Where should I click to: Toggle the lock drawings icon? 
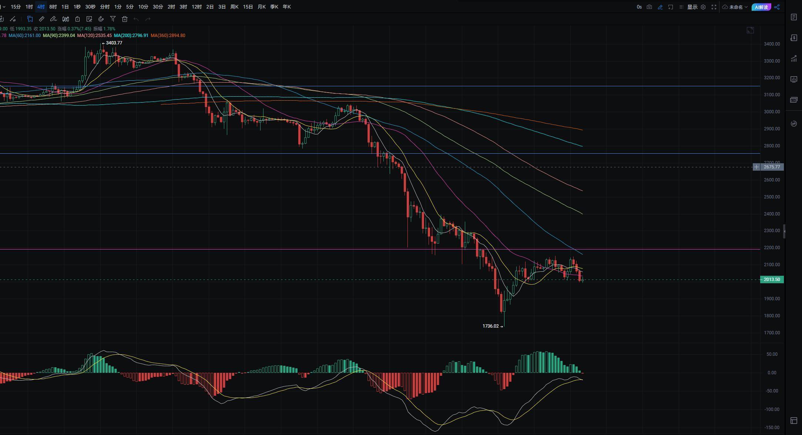point(77,19)
